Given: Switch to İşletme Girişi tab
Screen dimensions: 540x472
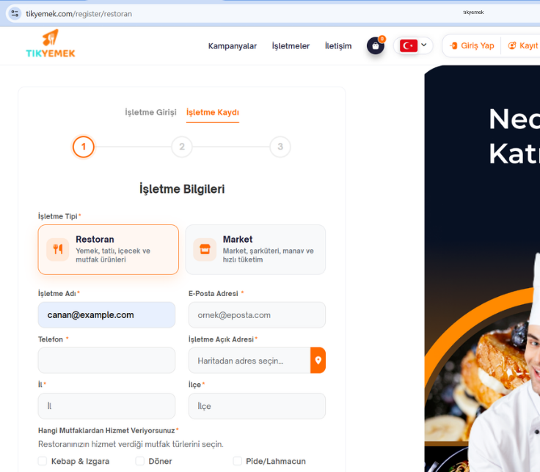Looking at the screenshot, I should [150, 112].
